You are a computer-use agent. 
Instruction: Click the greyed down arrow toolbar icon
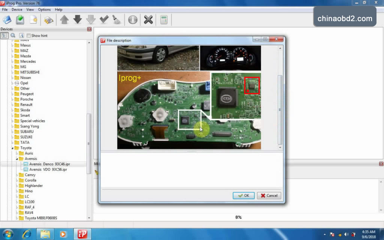(91, 19)
